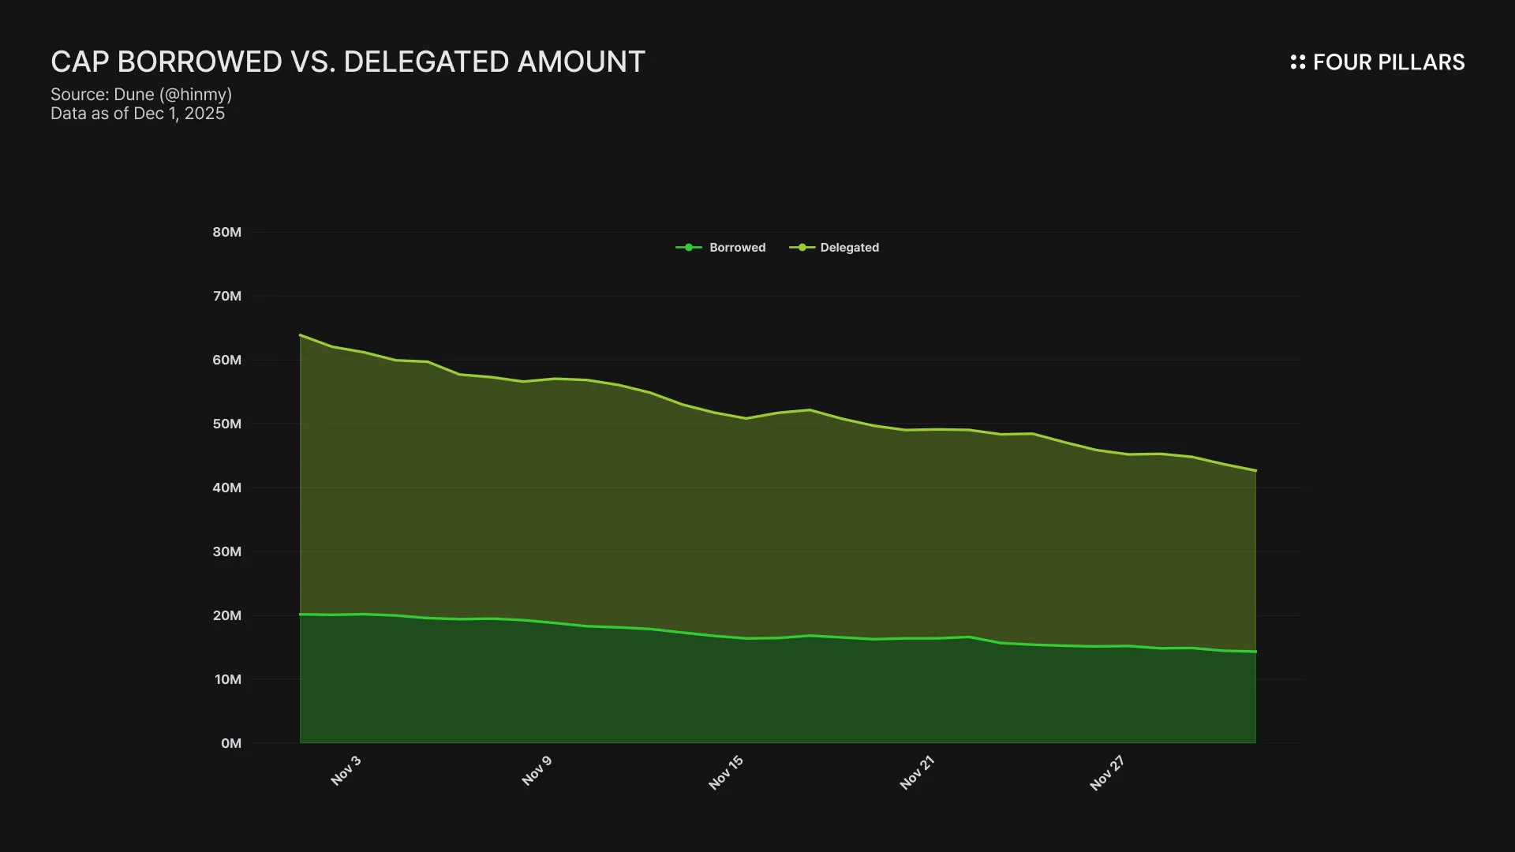
Task: Click the chart title text
Action: click(x=347, y=62)
